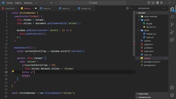
Task: Click line number 18 in the gutter
Action: pyautogui.click(x=6, y=72)
